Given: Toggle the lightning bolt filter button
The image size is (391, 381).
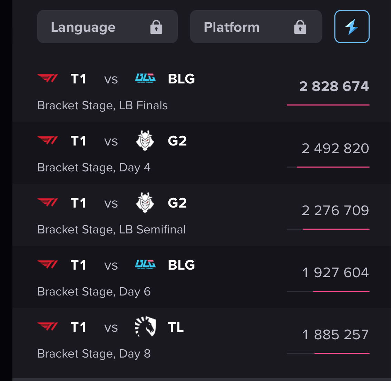Looking at the screenshot, I should (x=352, y=27).
